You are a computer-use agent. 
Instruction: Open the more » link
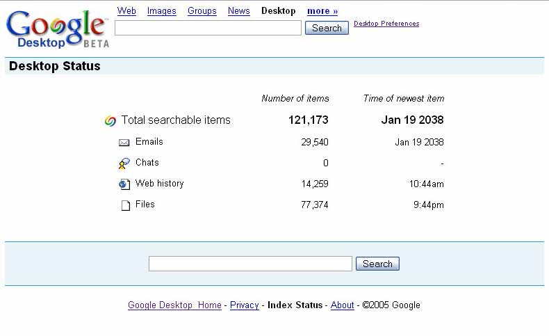click(322, 11)
